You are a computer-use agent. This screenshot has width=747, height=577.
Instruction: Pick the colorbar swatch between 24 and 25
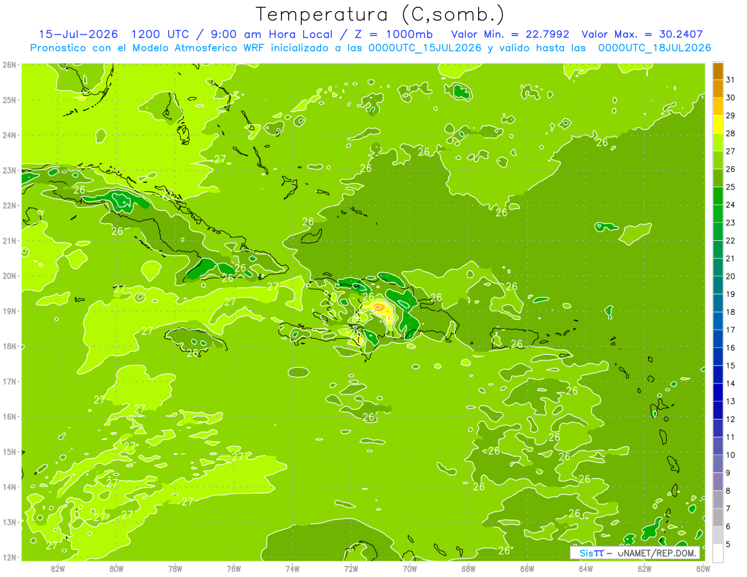(x=718, y=196)
